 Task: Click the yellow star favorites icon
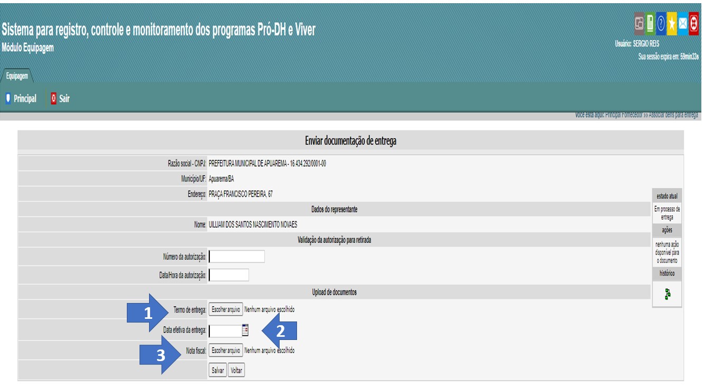pos(672,24)
